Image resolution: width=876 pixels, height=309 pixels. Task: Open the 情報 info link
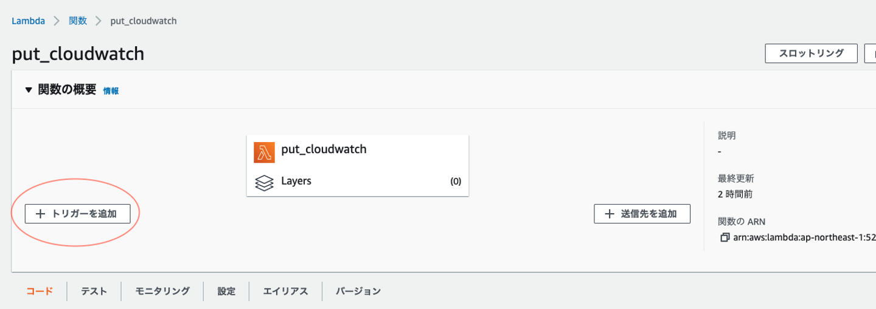(x=111, y=91)
